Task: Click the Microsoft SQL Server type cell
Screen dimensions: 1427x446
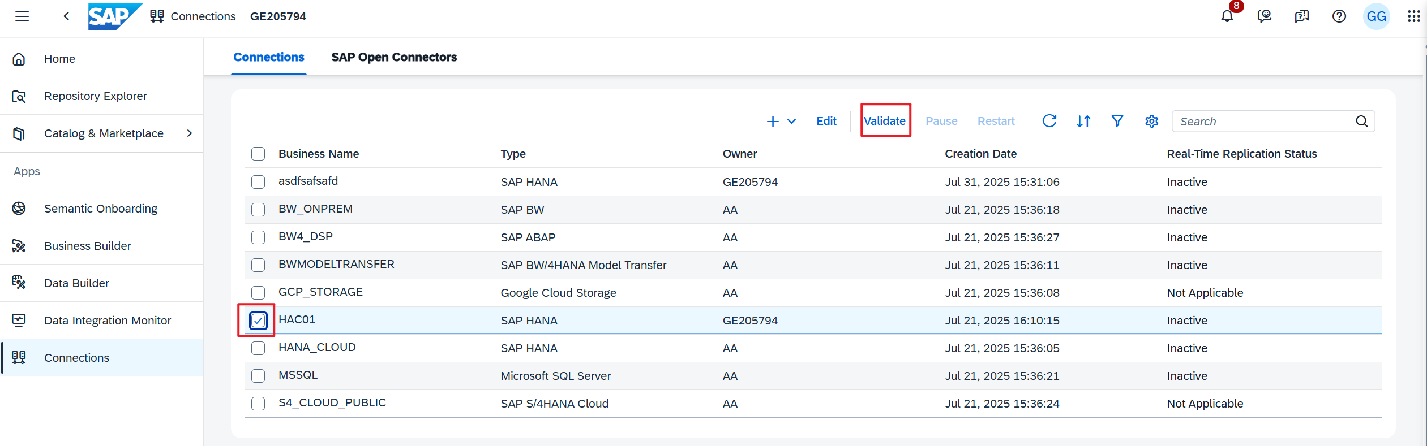Action: click(x=555, y=376)
